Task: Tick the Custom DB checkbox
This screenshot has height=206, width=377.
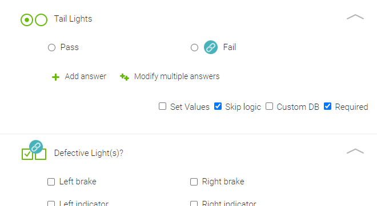Action: [x=269, y=106]
